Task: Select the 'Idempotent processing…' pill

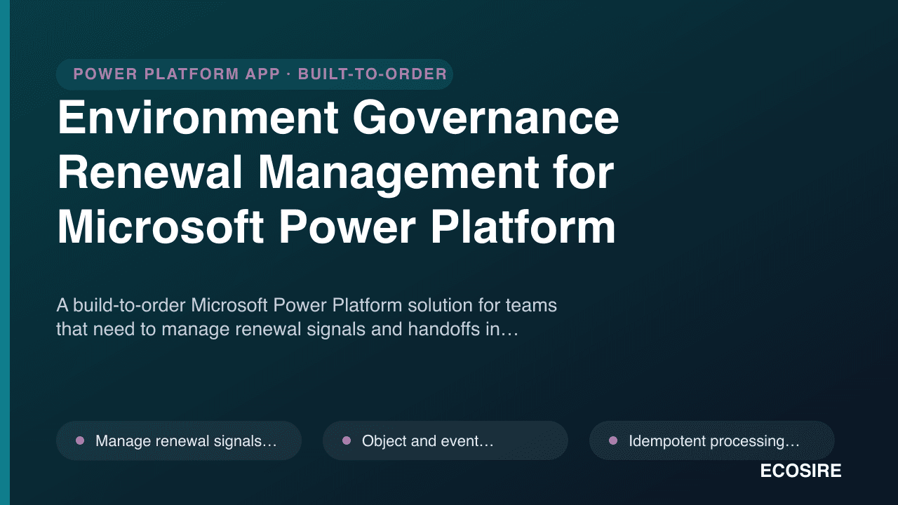Action: pos(712,440)
